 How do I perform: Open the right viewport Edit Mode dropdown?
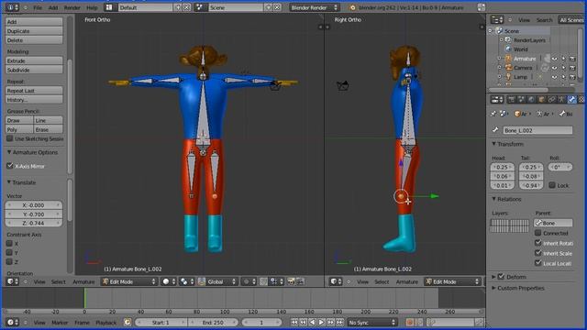point(452,281)
